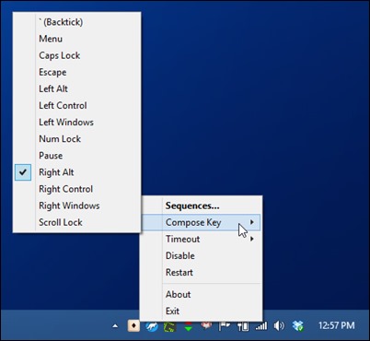Open the network signal bars icon

pos(261,326)
